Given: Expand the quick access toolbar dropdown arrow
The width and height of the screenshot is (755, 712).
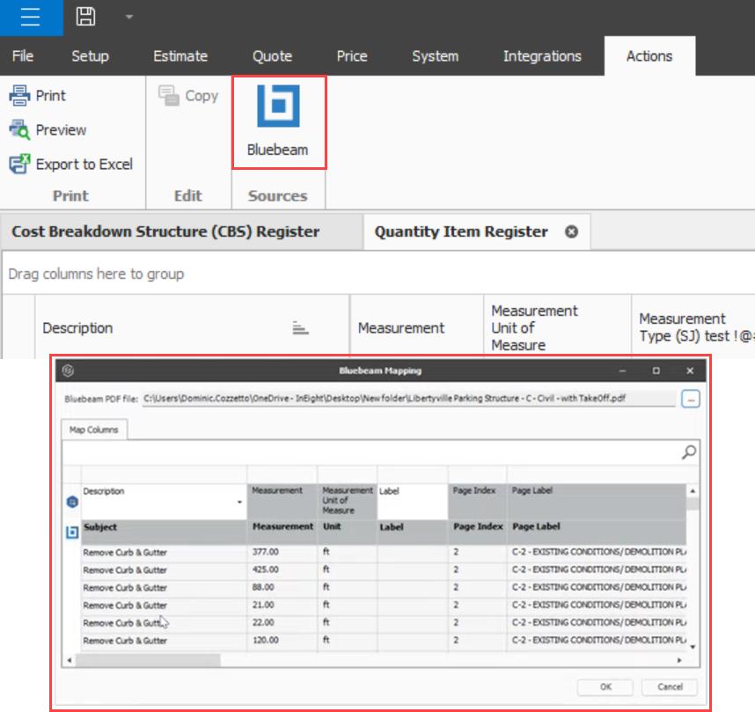Looking at the screenshot, I should [129, 17].
